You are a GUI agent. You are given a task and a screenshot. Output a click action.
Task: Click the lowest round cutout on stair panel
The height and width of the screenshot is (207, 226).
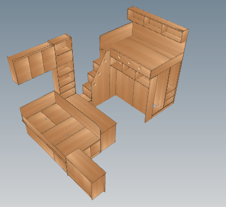tap(95, 84)
